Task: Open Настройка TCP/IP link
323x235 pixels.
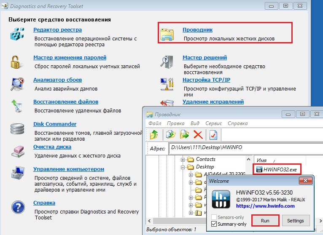Action: point(206,80)
